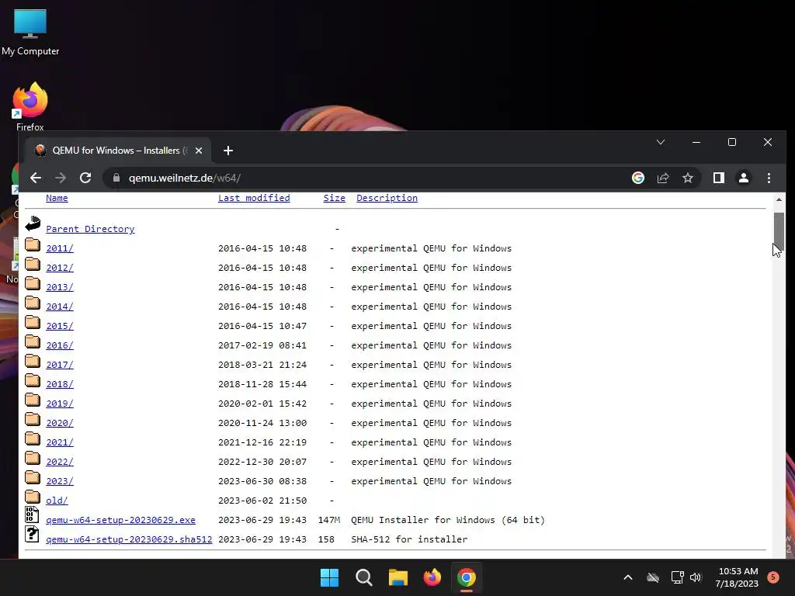Open the Chrome three-dot menu
795x596 pixels.
(x=769, y=178)
